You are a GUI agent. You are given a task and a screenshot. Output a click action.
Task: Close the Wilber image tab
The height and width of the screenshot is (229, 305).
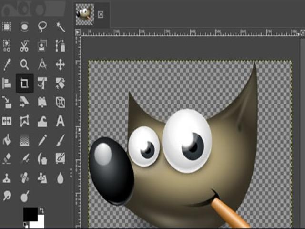(101, 14)
